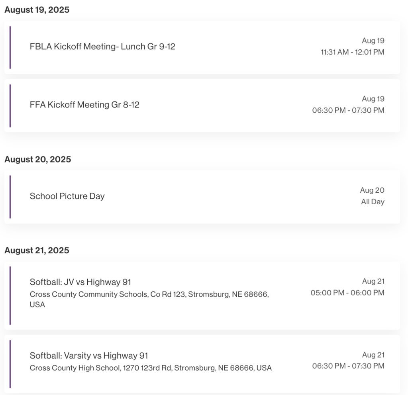Click Cross County Community Schools address
The height and width of the screenshot is (395, 408).
tap(149, 299)
